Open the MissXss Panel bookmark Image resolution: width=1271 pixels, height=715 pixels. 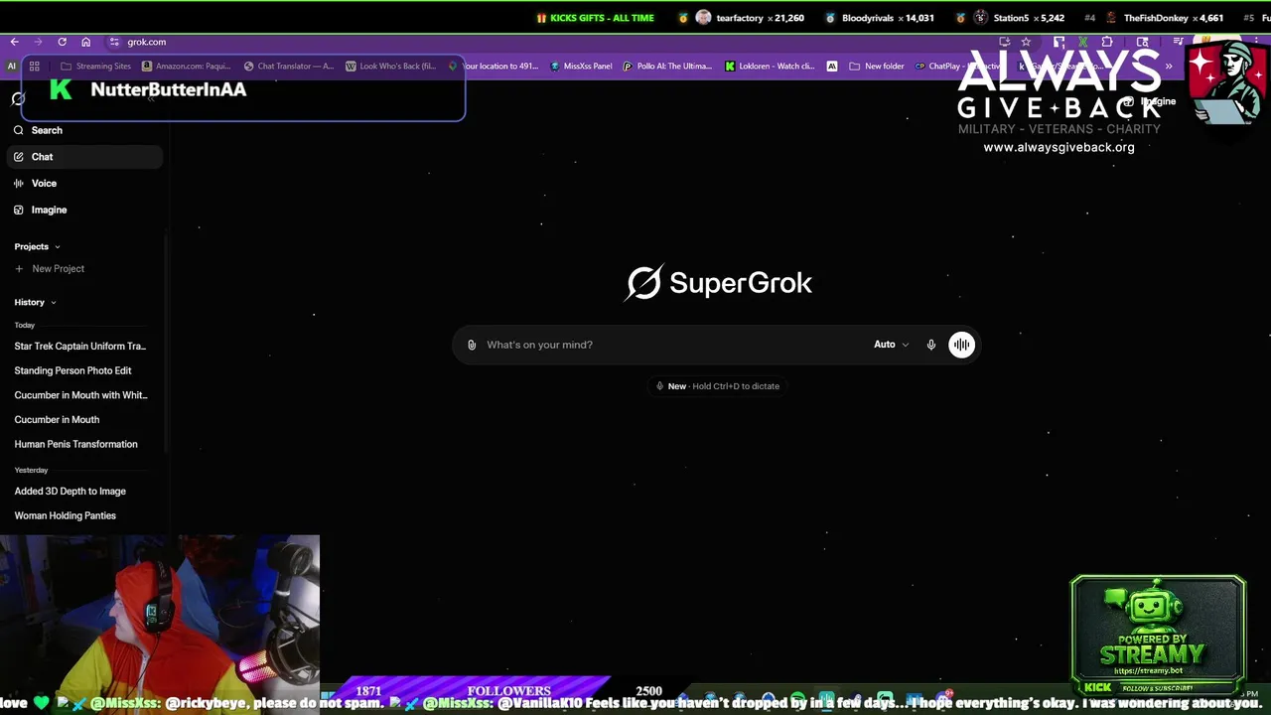[581, 67]
